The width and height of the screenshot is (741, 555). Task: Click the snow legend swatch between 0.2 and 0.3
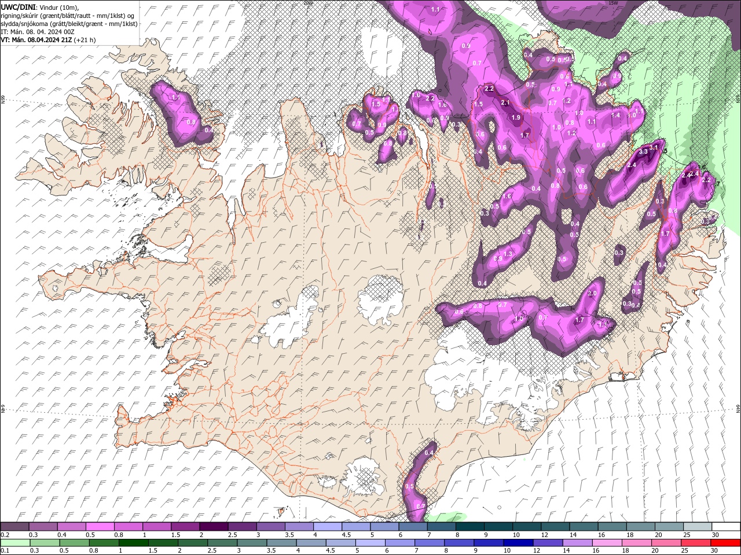click(x=14, y=527)
